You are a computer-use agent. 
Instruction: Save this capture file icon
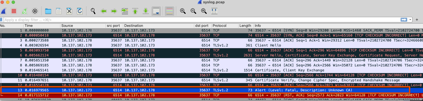(x=59, y=11)
